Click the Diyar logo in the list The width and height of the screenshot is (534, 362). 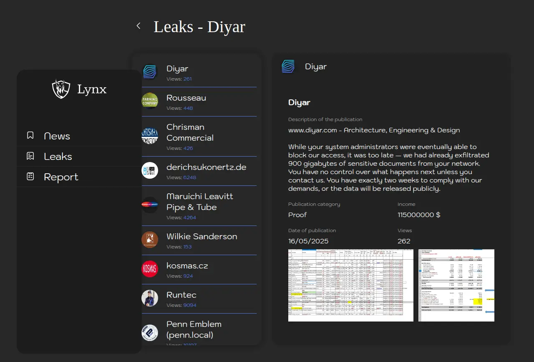pyautogui.click(x=150, y=72)
